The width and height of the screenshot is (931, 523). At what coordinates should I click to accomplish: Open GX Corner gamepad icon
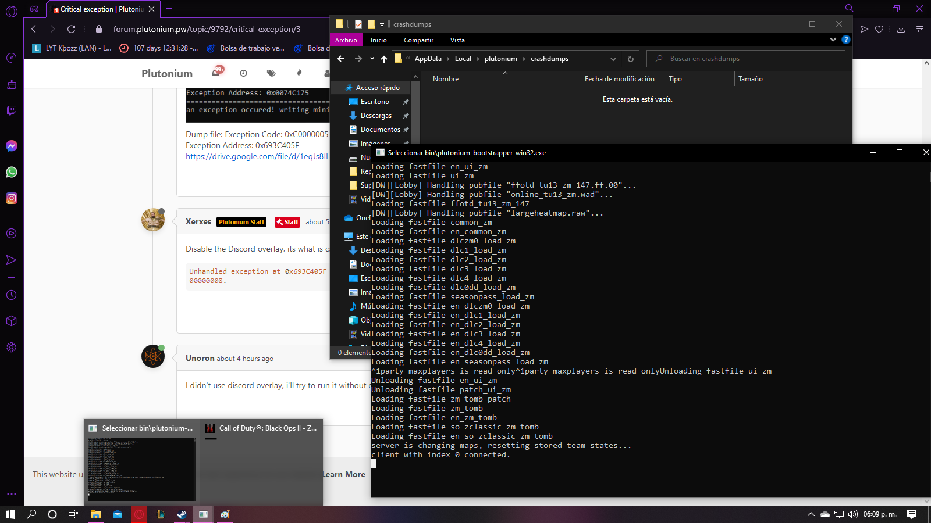[34, 9]
